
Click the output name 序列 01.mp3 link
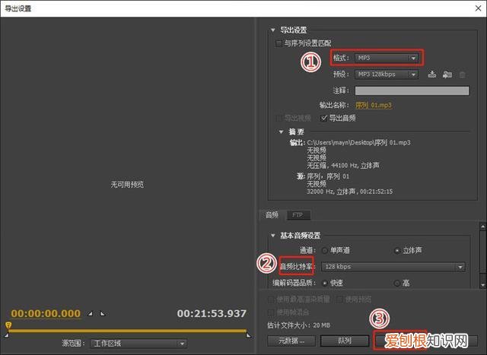point(374,105)
